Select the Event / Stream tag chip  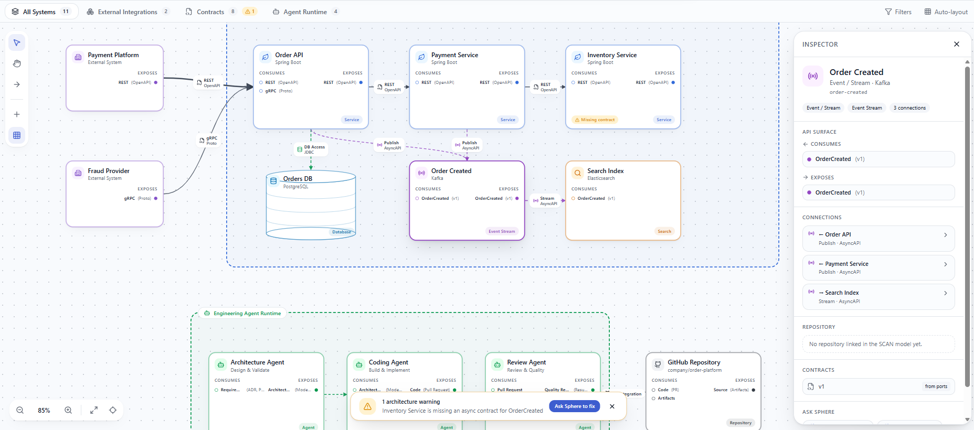[823, 108]
